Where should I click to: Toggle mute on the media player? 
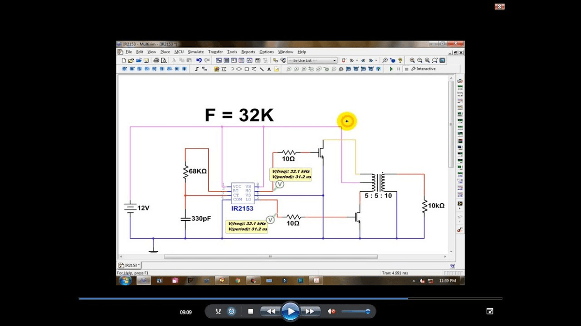[331, 312]
